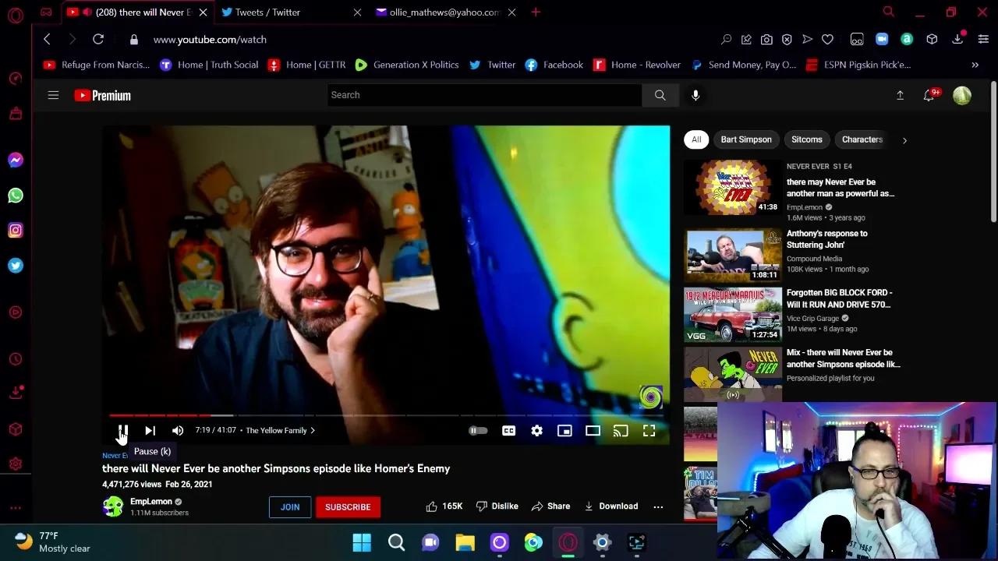
Task: Open the YouTube notifications bell
Action: [x=929, y=95]
